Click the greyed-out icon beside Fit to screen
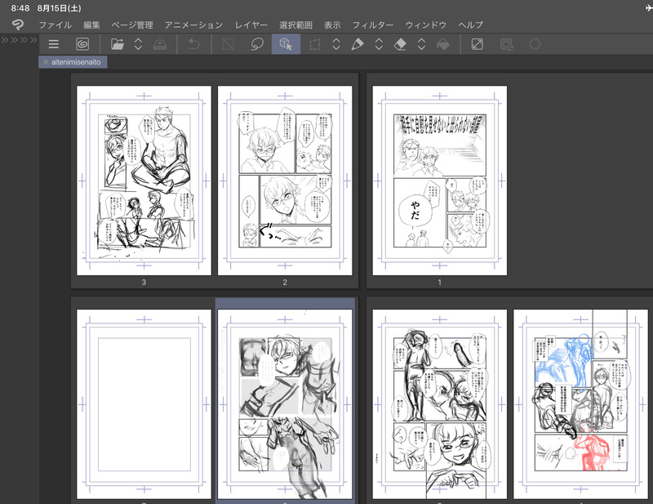 pyautogui.click(x=506, y=44)
